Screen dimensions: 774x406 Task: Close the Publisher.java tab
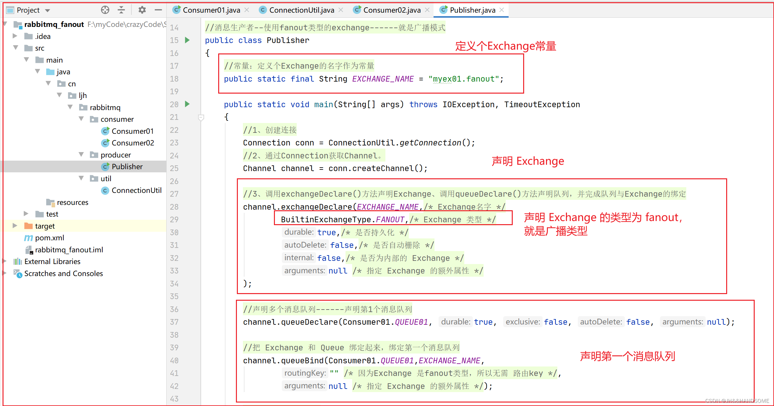point(502,10)
